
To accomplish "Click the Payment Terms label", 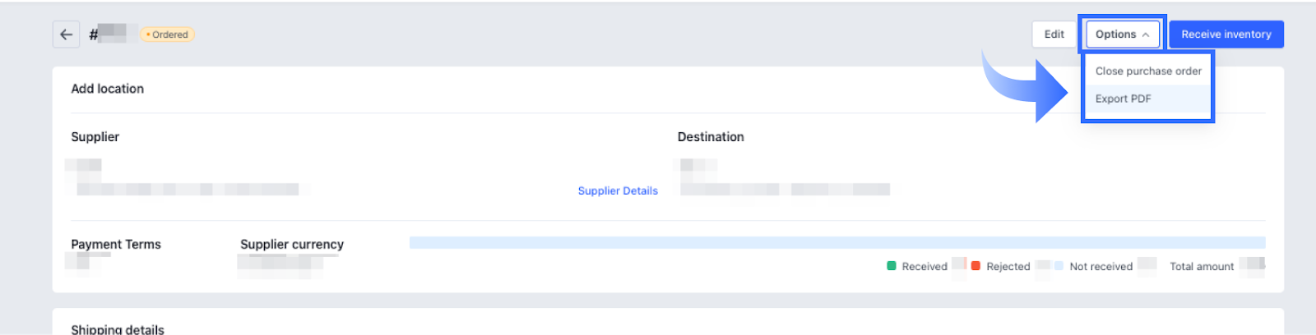I will 116,244.
